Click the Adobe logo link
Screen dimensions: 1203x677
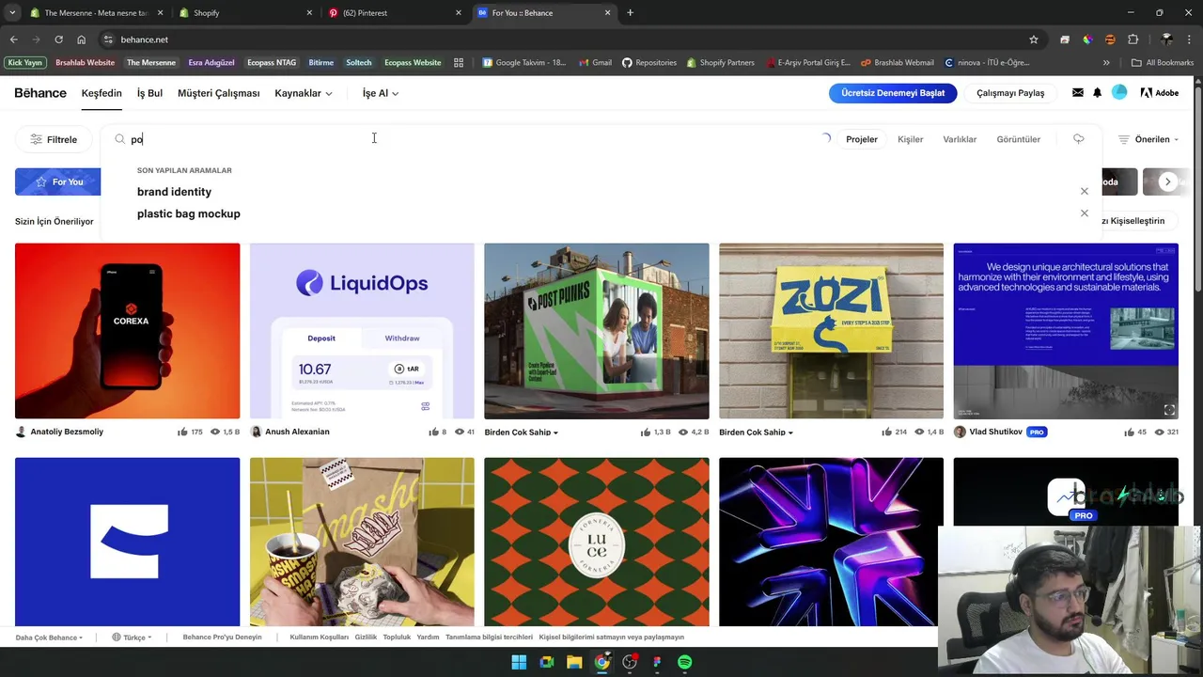[x=1159, y=93]
